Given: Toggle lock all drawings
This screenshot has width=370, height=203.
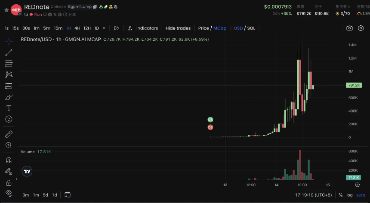Looking at the screenshot, I should click(x=9, y=183).
